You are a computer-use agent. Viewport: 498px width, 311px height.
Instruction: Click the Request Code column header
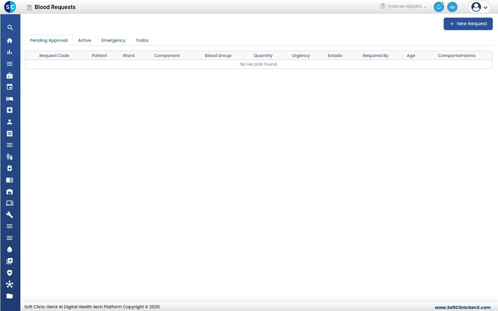click(54, 56)
